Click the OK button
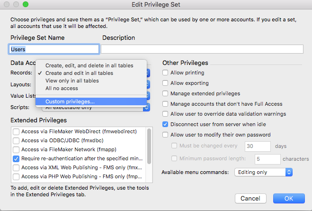Viewport: 312px width, 211px height. (x=288, y=198)
